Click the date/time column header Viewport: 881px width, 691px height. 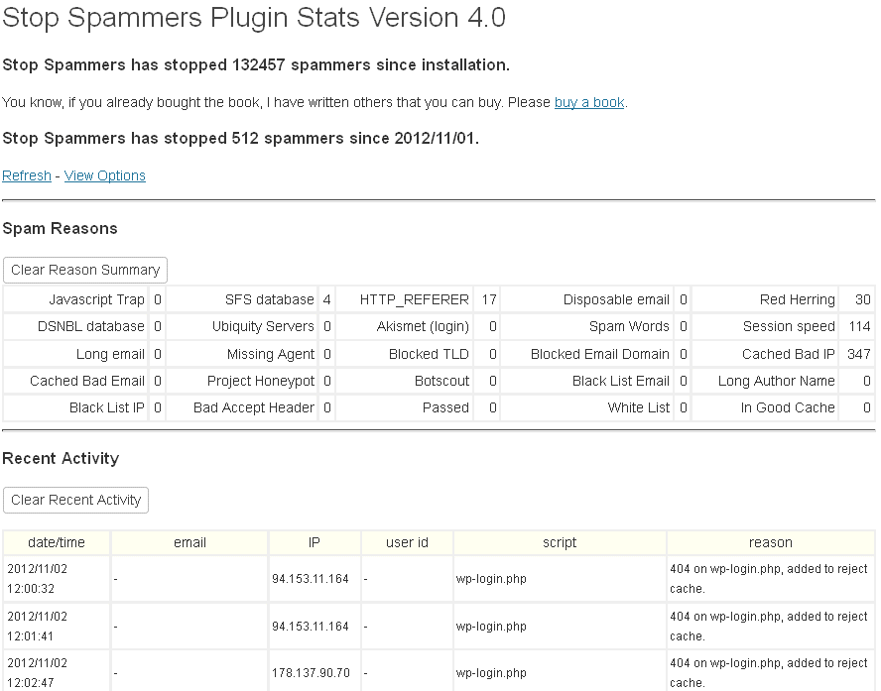(56, 542)
